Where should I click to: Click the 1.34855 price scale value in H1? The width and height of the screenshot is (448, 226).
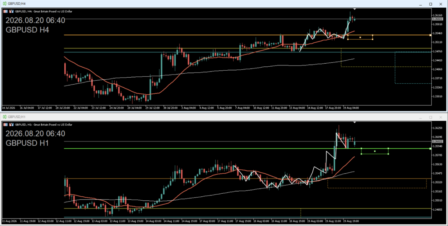[x=437, y=209]
